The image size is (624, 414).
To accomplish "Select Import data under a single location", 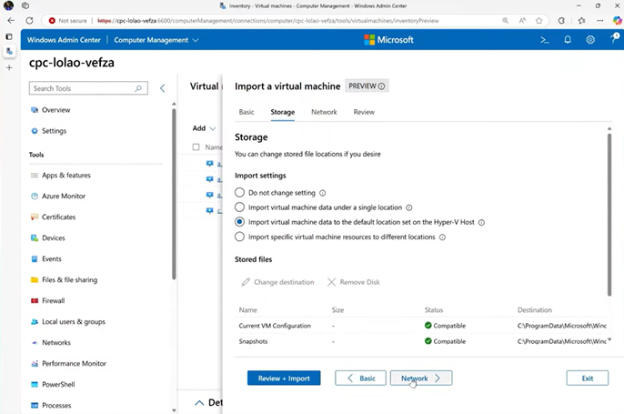I will 239,207.
